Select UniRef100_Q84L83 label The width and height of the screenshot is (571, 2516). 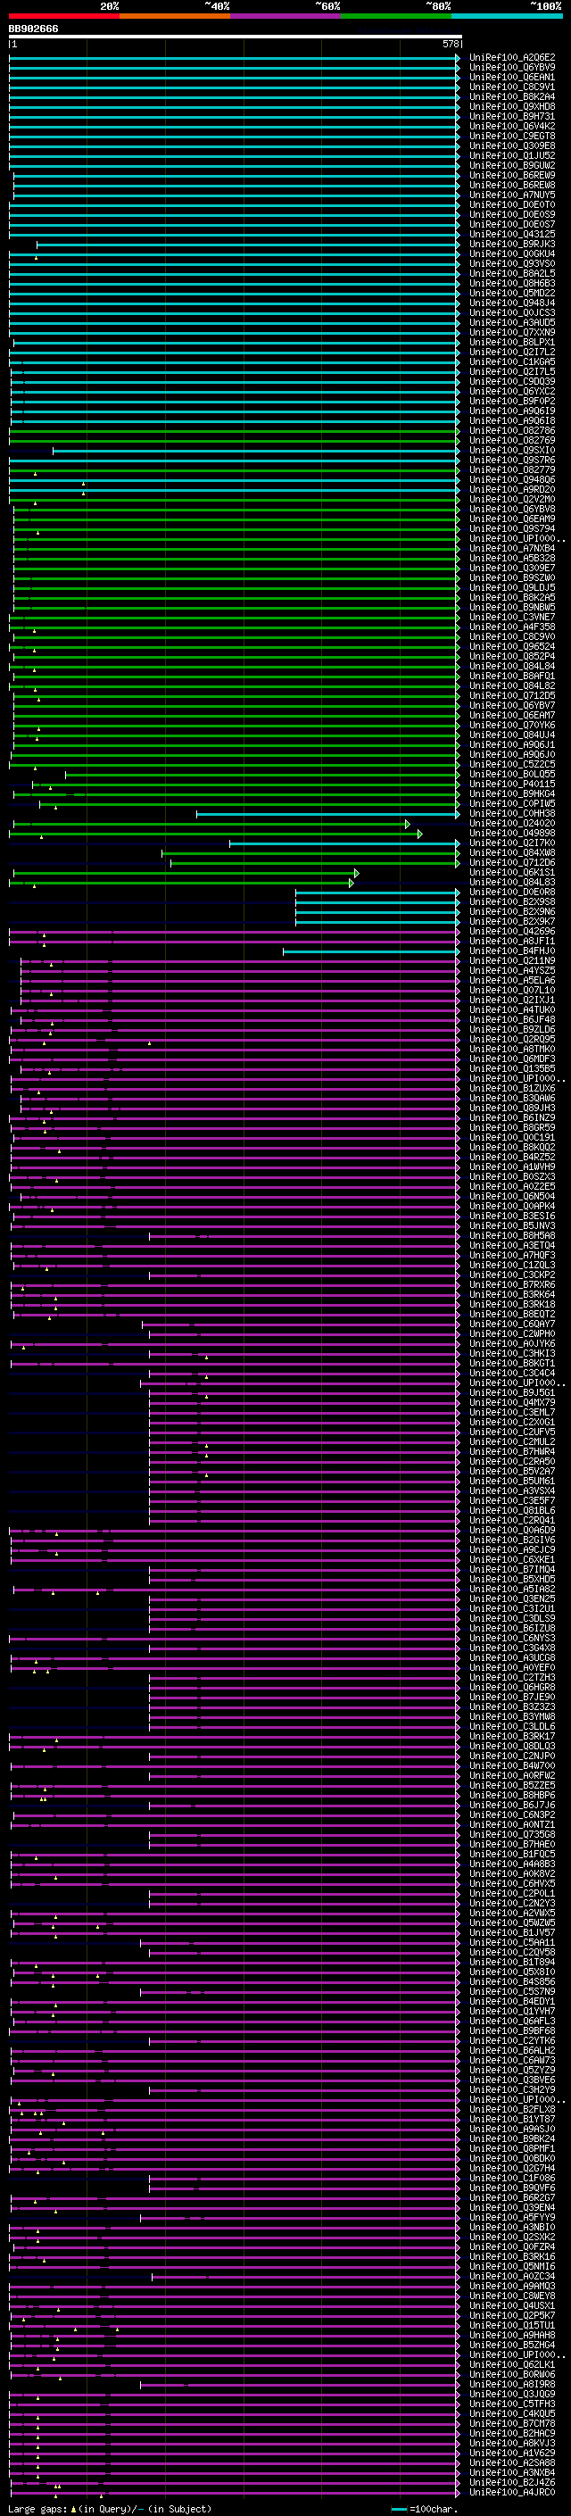tap(512, 883)
